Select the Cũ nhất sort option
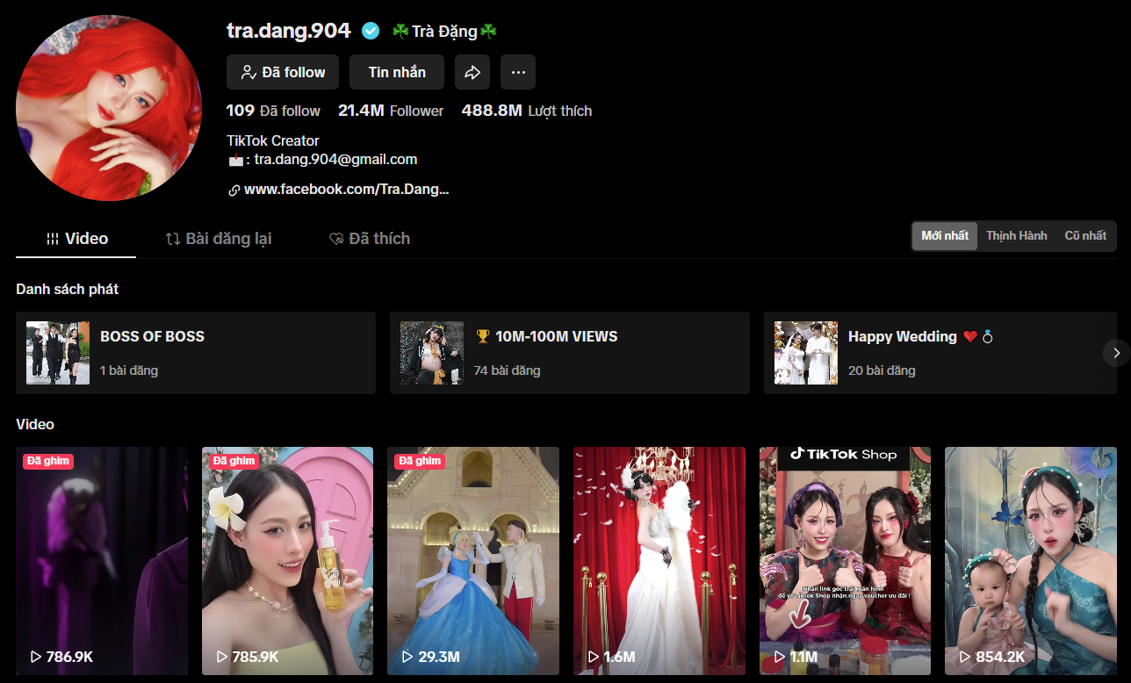This screenshot has width=1131, height=683. [1085, 236]
